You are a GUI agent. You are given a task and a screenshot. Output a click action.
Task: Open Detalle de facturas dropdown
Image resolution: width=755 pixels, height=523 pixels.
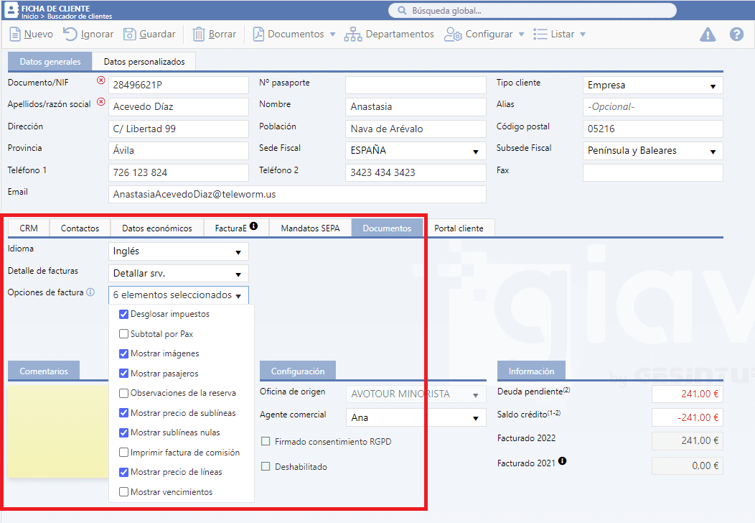(178, 274)
